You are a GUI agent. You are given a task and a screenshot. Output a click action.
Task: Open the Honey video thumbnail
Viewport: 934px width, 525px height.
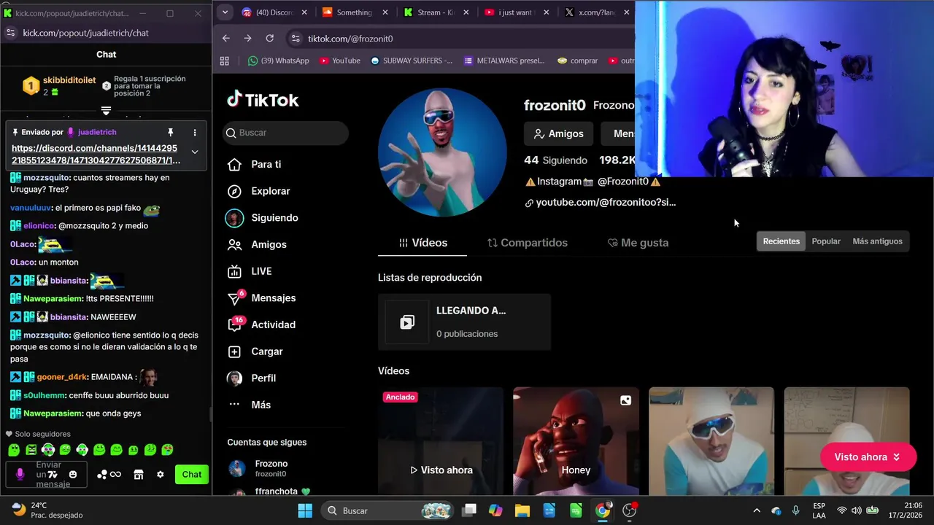point(576,441)
